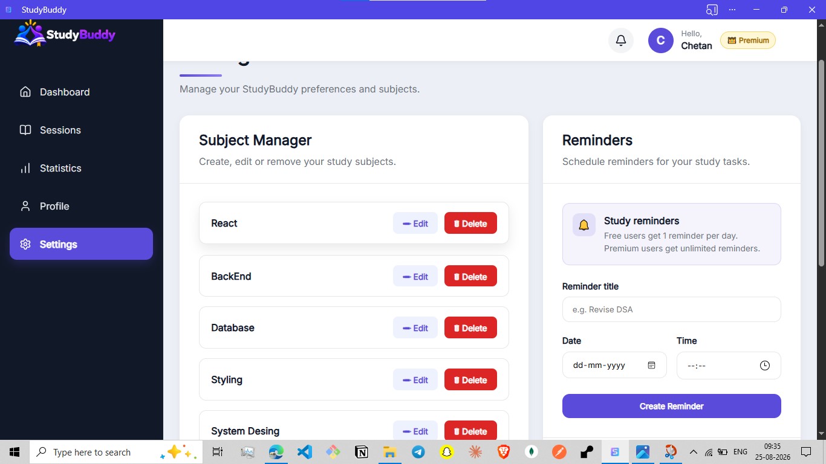Image resolution: width=826 pixels, height=464 pixels.
Task: Click the page vertical scrollbar
Action: click(x=821, y=163)
